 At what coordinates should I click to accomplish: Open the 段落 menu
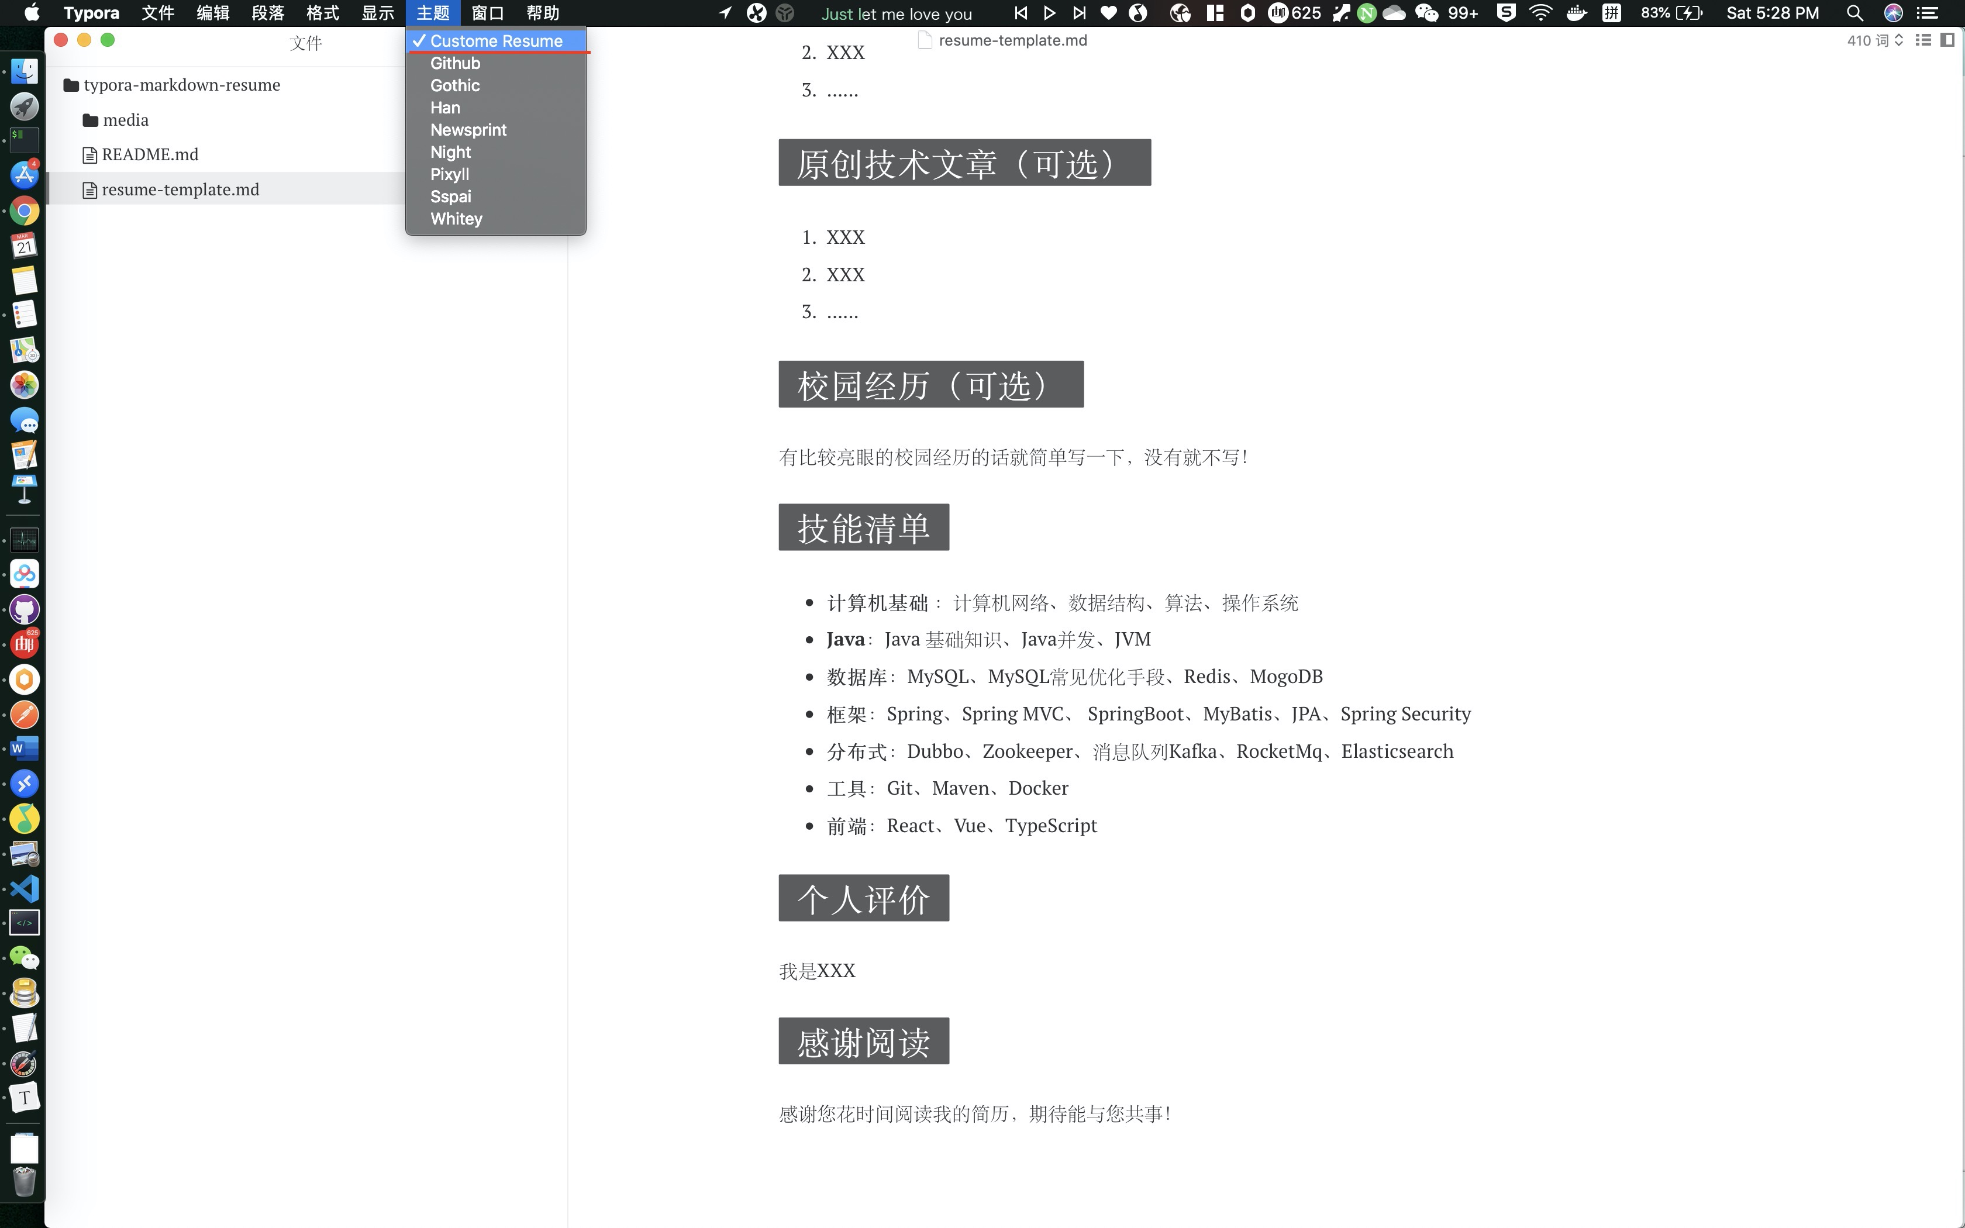(267, 13)
